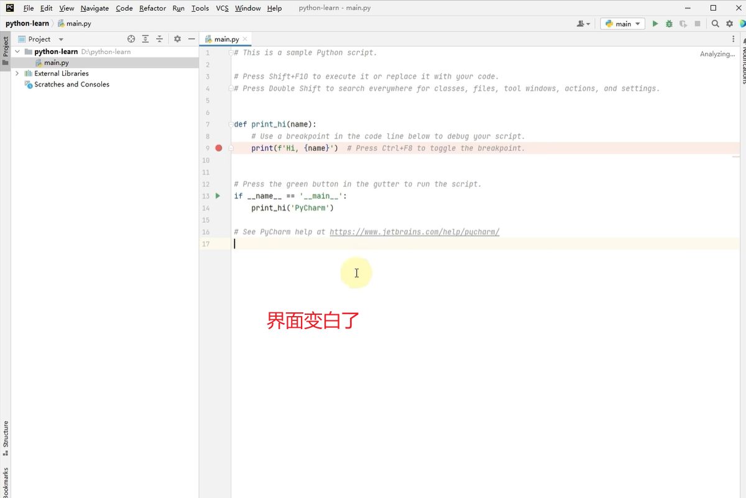
Task: Click the Select Opened File target icon
Action: click(131, 38)
